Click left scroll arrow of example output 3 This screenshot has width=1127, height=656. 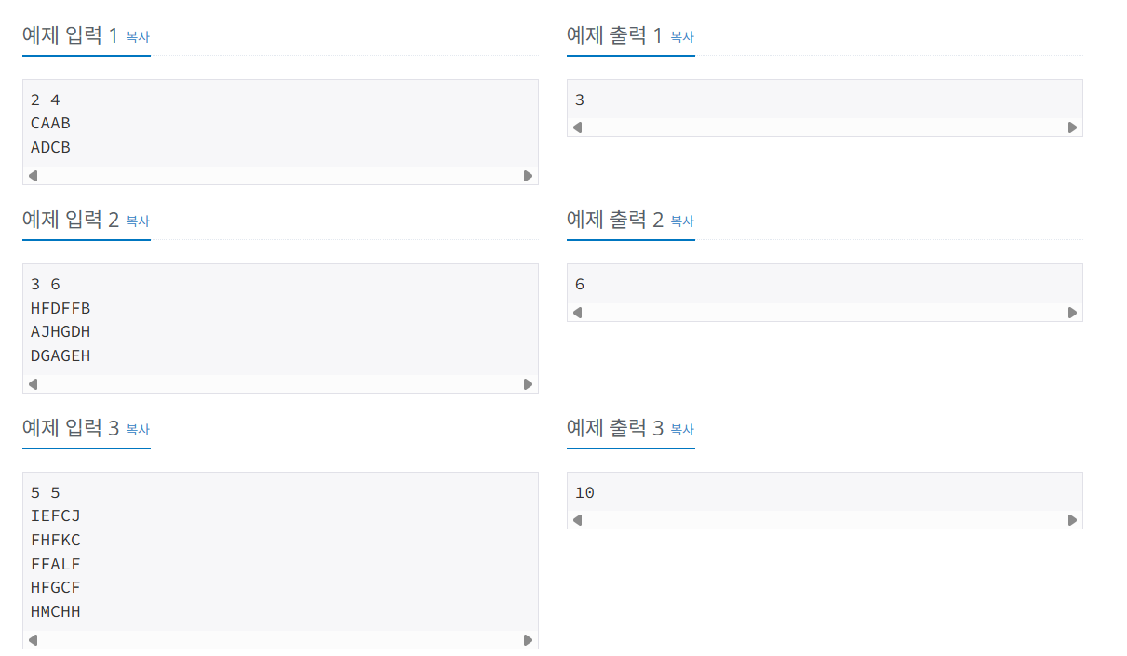577,521
